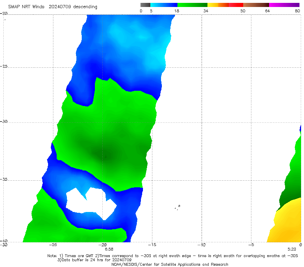The height and width of the screenshot is (267, 304).
Task: Click the yellow wind region at the lower right
Action: (287, 223)
